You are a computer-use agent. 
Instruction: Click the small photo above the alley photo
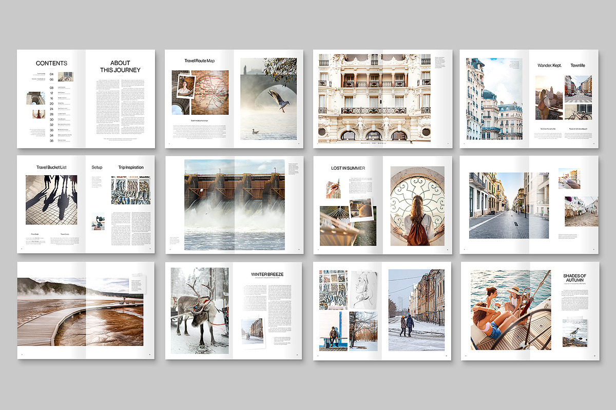click(x=569, y=178)
